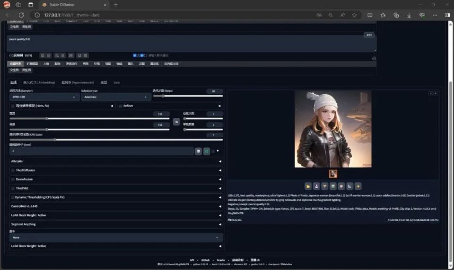The height and width of the screenshot is (270, 454).
Task: Enable the DemoFusion checkbox
Action: pos(13,180)
